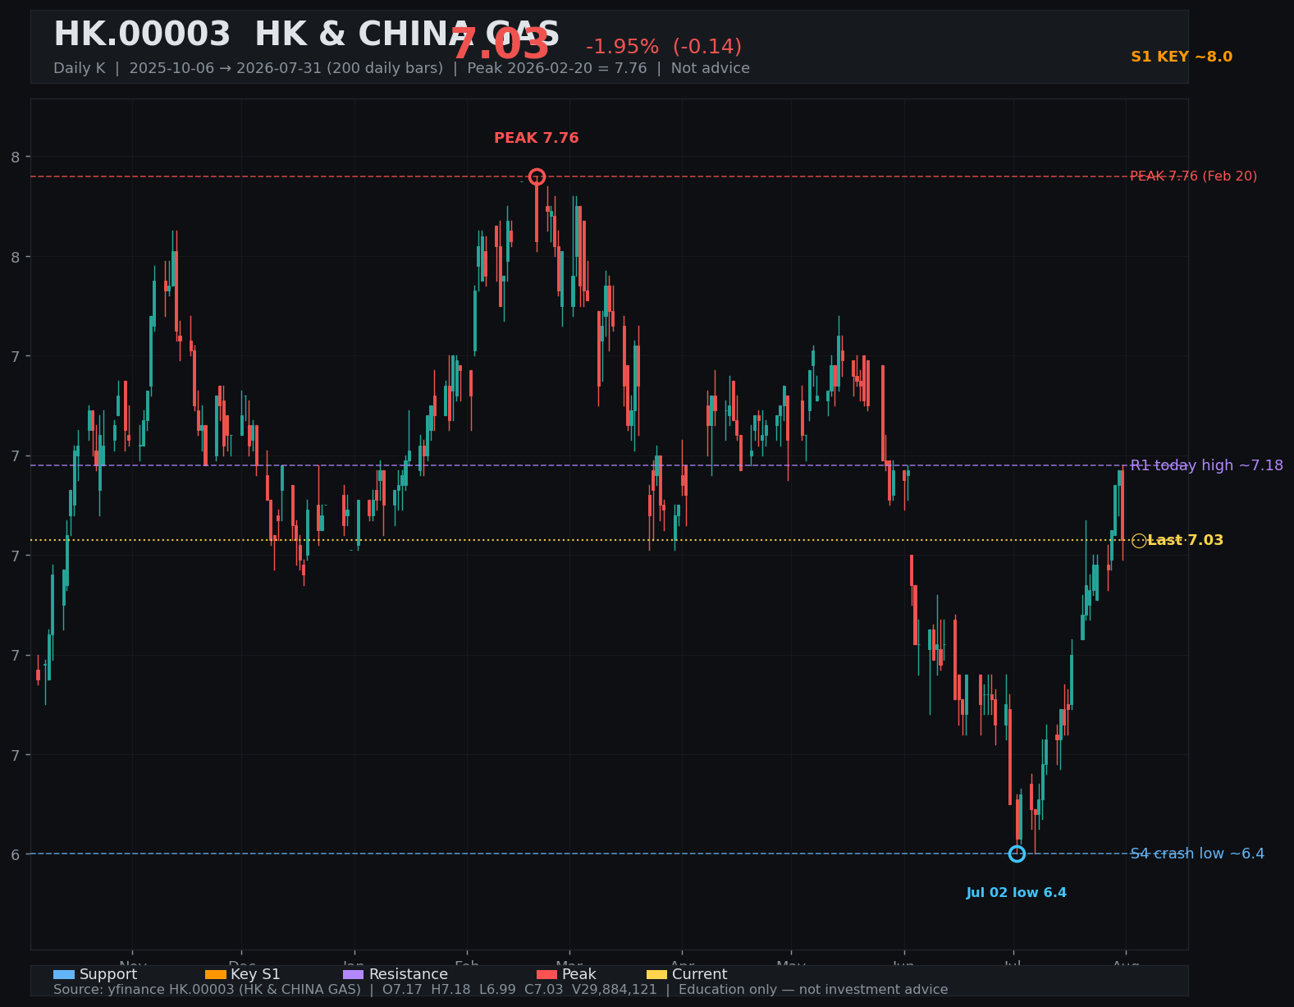The image size is (1294, 1007).
Task: Click the yellow circle marker beside Last 7.03
Action: (x=1139, y=540)
